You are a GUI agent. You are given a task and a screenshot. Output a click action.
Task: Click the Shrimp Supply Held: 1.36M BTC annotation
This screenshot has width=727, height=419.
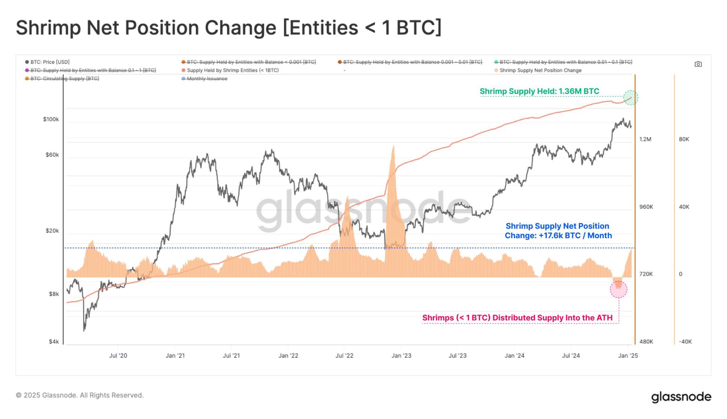point(539,91)
